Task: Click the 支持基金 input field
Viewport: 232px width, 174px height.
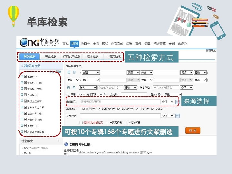Action: pyautogui.click(x=120, y=116)
